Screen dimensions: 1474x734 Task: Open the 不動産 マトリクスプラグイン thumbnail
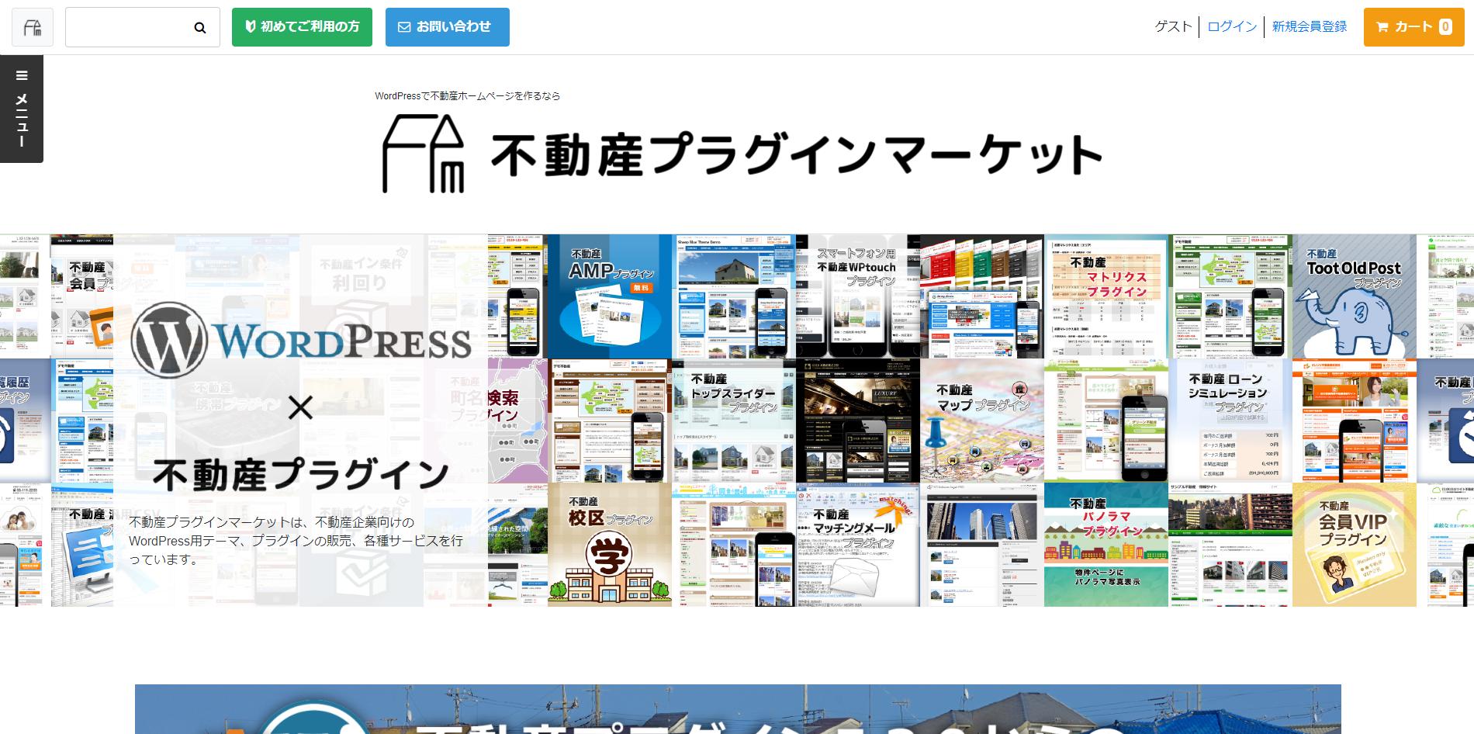[1106, 296]
